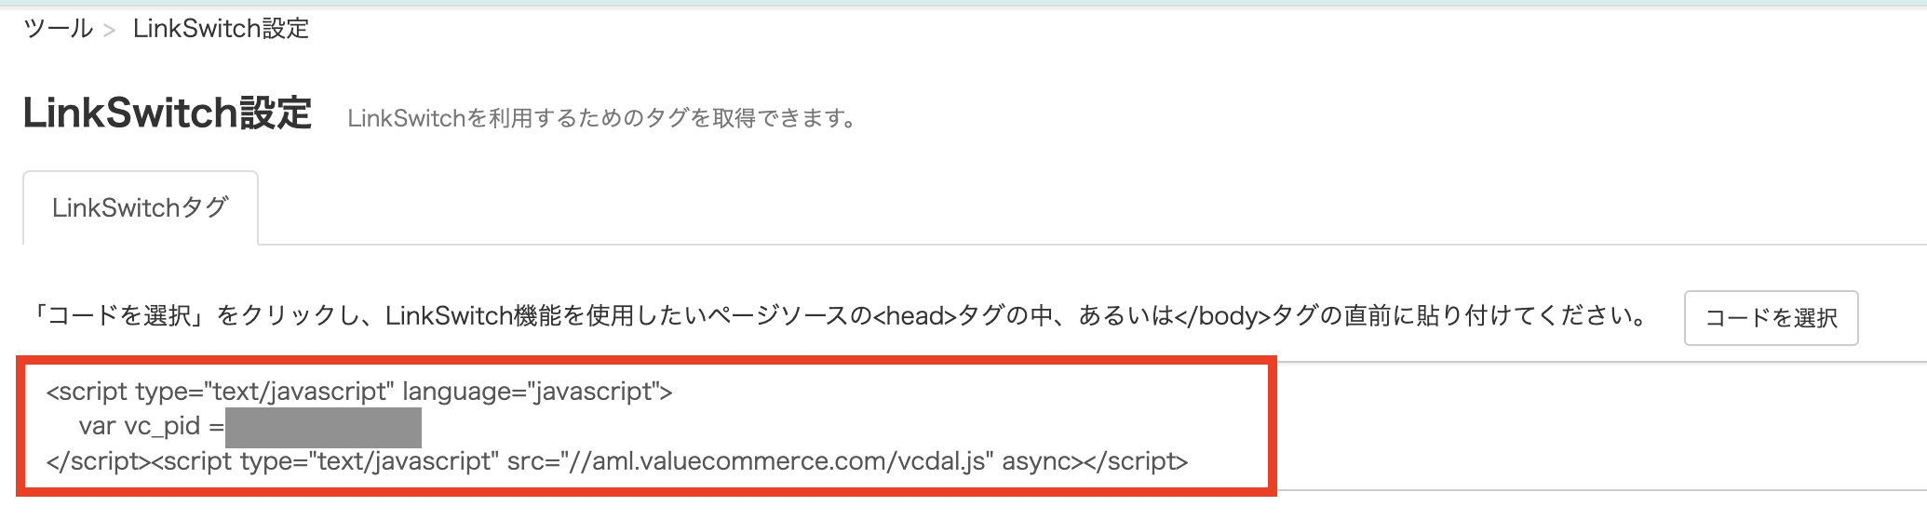Click the LinkSwitch設定 breadcrumb item
The width and height of the screenshot is (1927, 519).
click(x=221, y=29)
